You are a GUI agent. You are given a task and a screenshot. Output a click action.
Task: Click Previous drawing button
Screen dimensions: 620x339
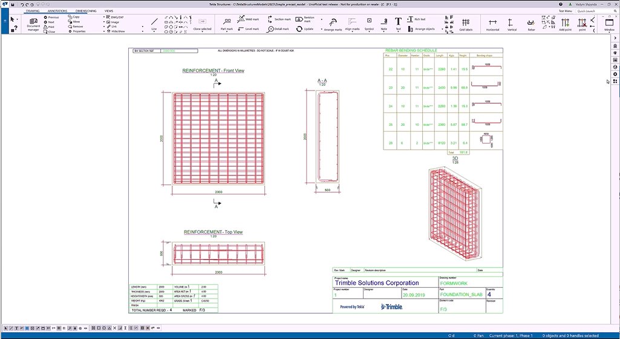[x=51, y=18]
